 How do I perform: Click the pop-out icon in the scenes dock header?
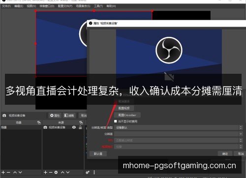[x=39, y=122]
